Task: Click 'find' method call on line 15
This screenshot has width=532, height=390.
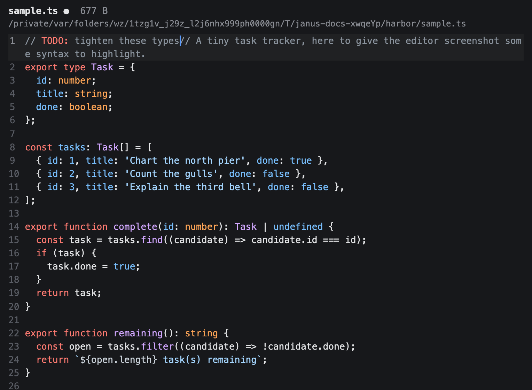Action: pos(152,240)
